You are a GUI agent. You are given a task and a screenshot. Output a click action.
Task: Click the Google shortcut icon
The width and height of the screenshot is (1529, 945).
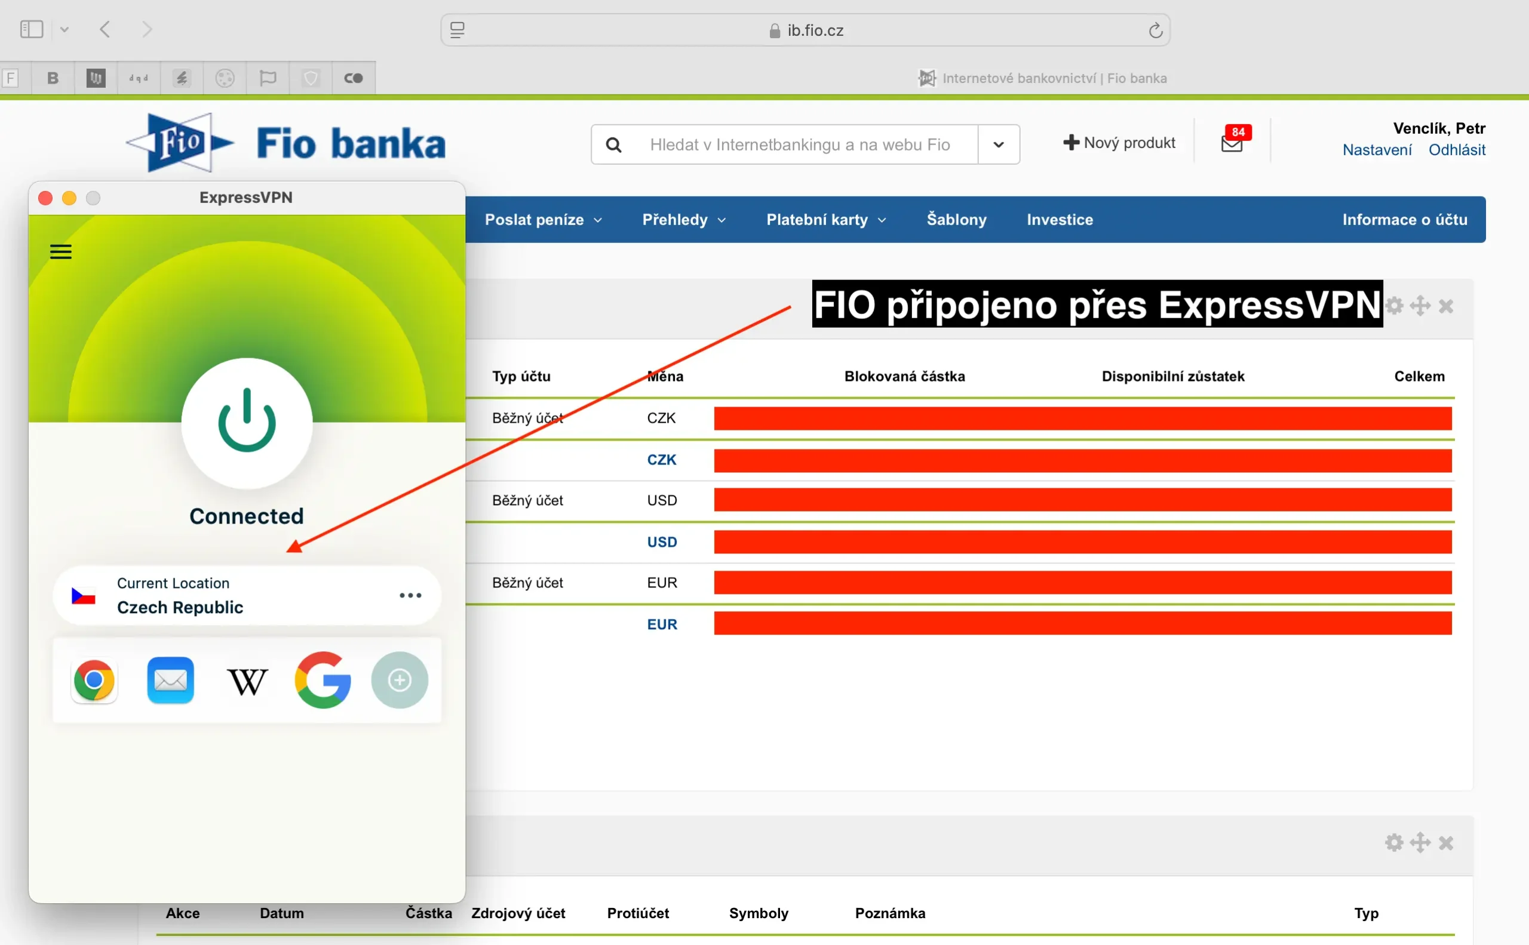click(x=323, y=680)
